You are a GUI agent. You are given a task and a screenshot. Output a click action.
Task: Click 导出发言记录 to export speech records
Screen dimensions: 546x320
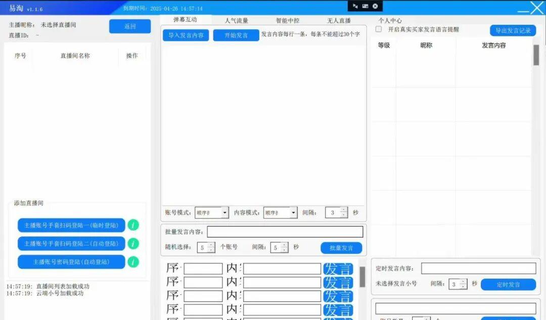click(513, 30)
